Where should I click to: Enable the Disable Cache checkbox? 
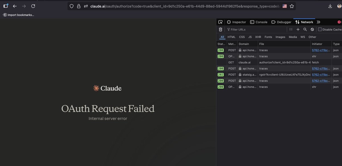coord(320,29)
